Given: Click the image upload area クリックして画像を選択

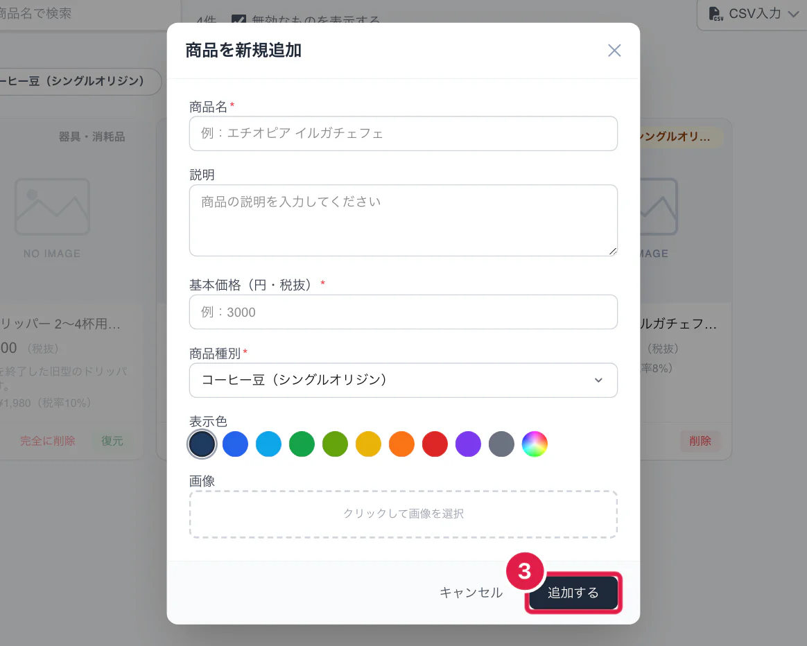Looking at the screenshot, I should tap(403, 514).
